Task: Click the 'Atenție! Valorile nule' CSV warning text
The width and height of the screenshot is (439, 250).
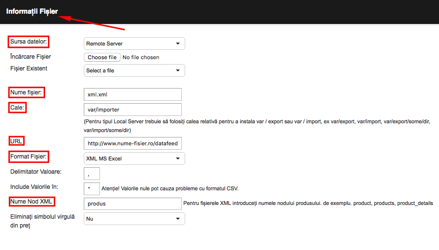Action: [170, 189]
